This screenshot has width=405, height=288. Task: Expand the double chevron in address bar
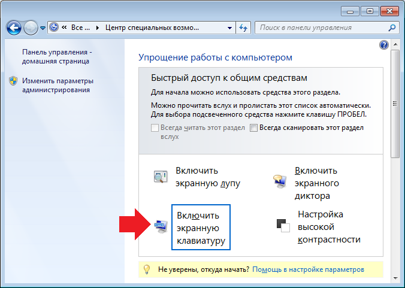pyautogui.click(x=64, y=28)
